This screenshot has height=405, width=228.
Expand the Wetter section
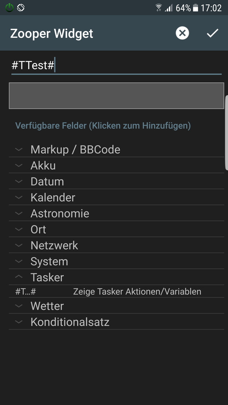(117, 306)
